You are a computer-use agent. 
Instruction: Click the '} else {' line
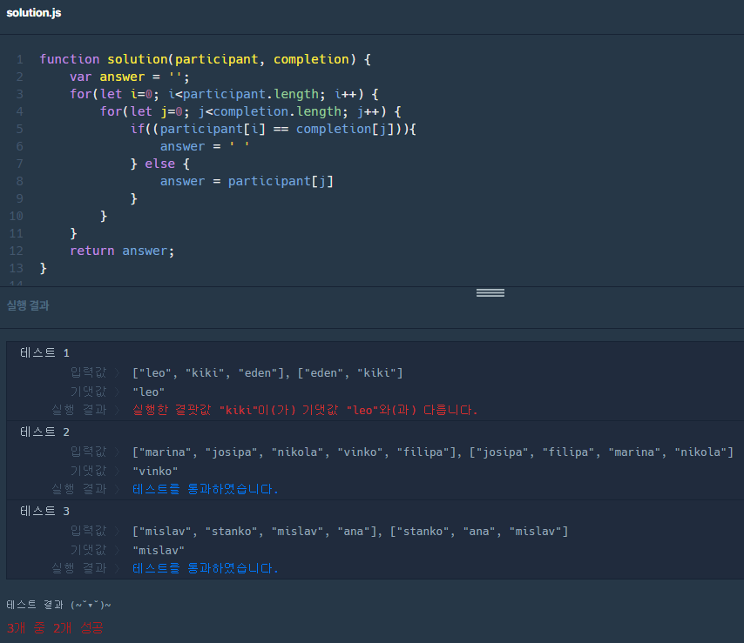tap(160, 164)
